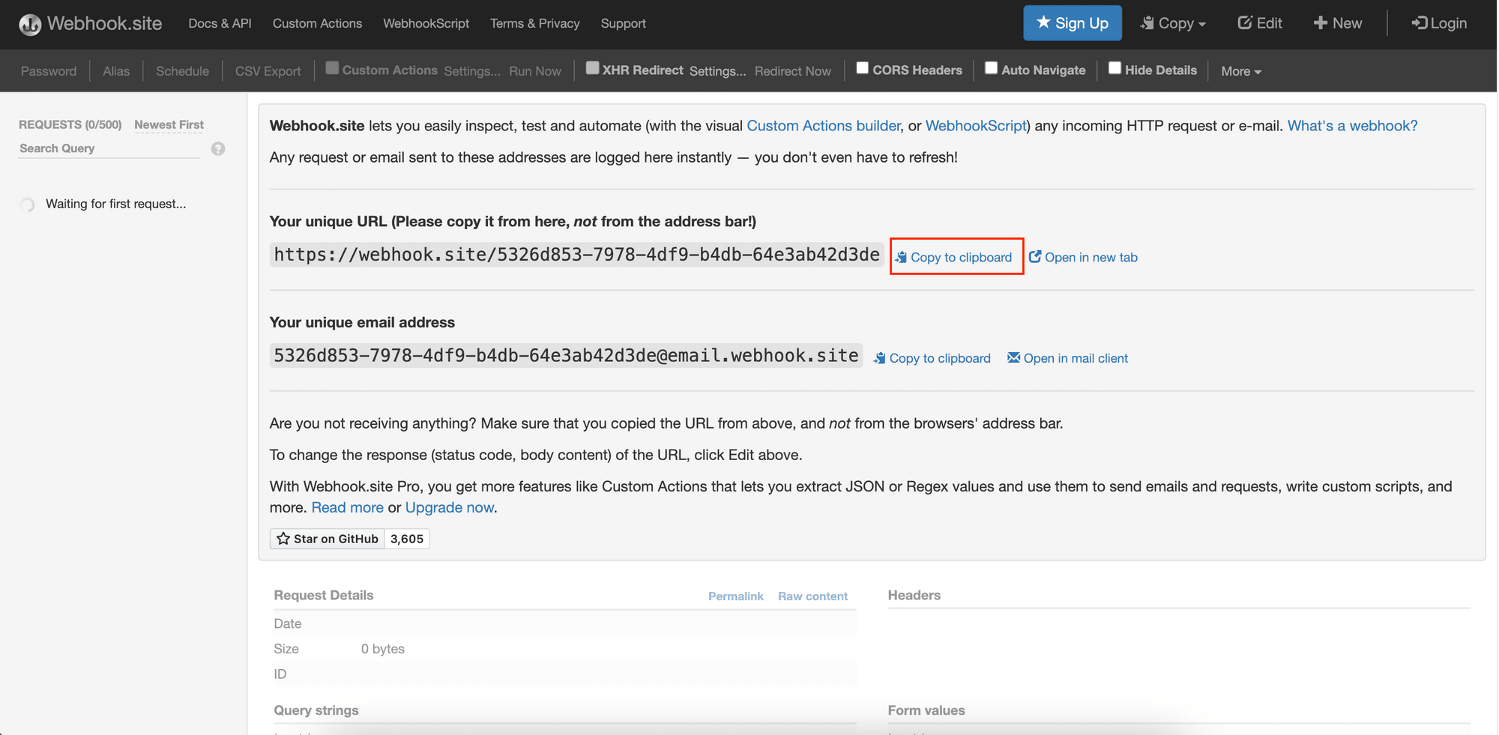The image size is (1499, 735).
Task: Click the Webhook.site logo icon
Action: pyautogui.click(x=30, y=24)
